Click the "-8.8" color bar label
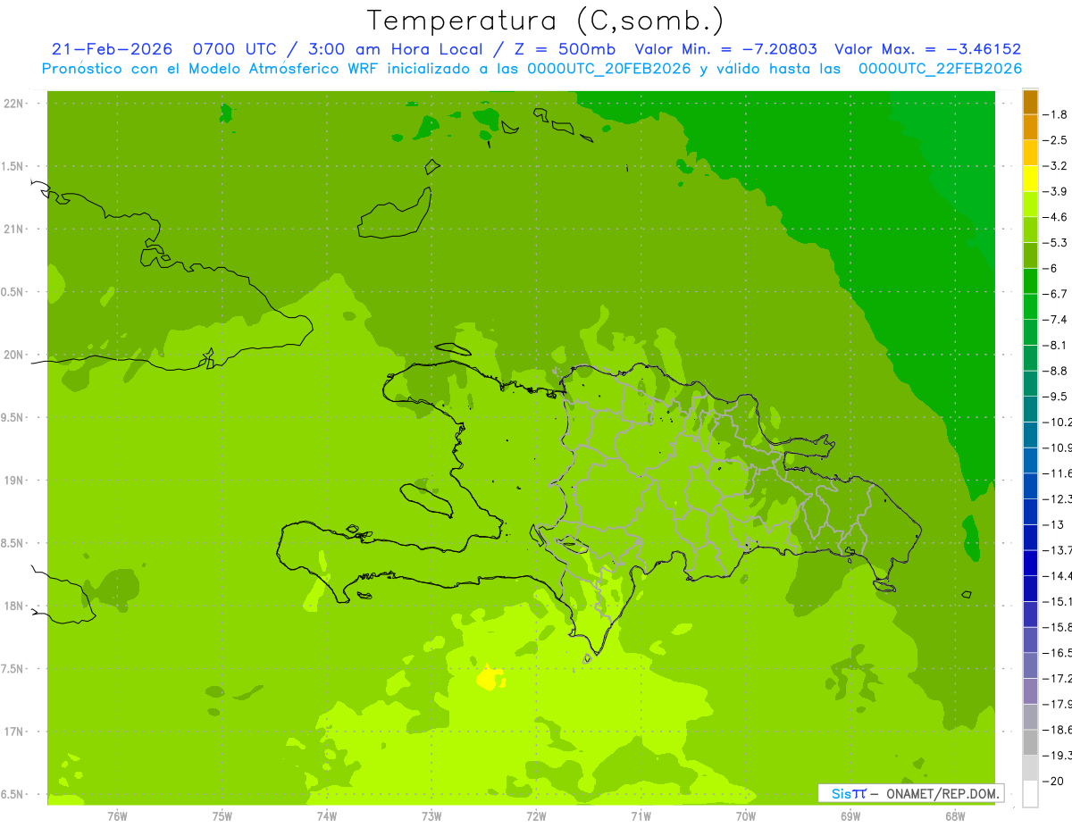 [x=1056, y=371]
